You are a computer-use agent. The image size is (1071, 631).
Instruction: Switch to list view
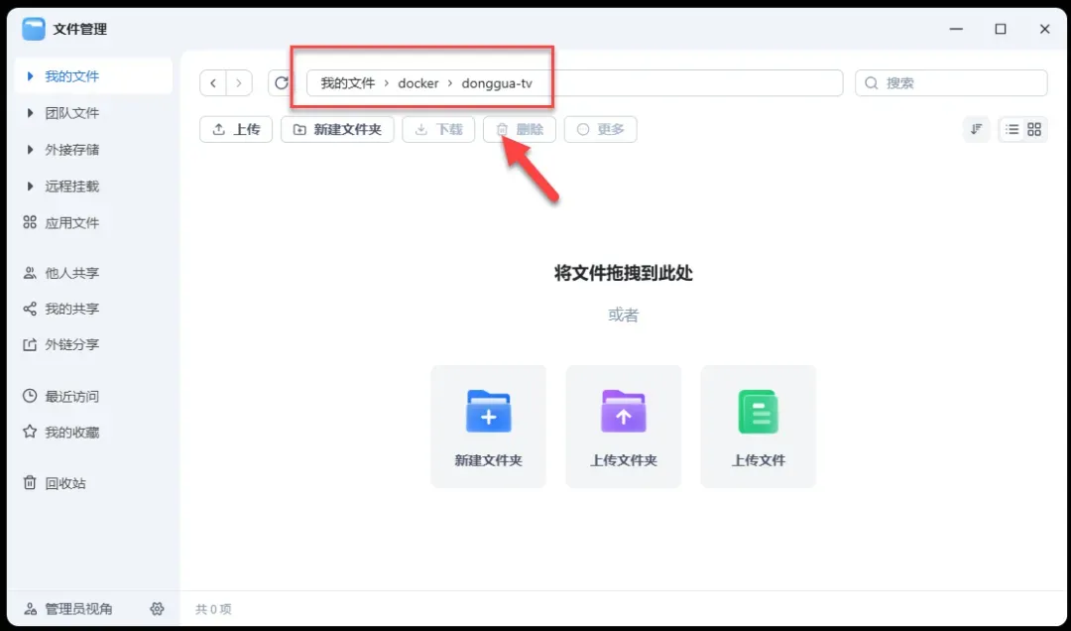point(1011,130)
